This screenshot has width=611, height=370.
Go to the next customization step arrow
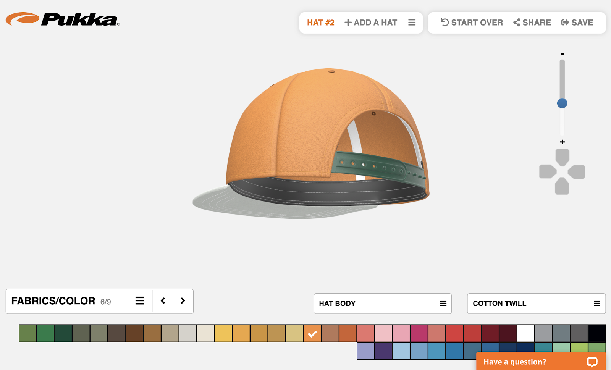182,301
